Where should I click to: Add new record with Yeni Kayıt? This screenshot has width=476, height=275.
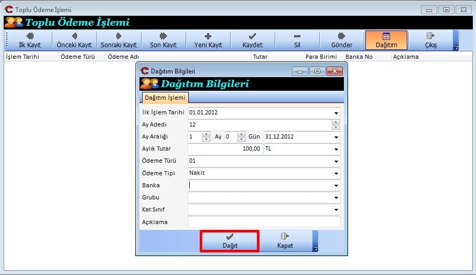point(208,40)
